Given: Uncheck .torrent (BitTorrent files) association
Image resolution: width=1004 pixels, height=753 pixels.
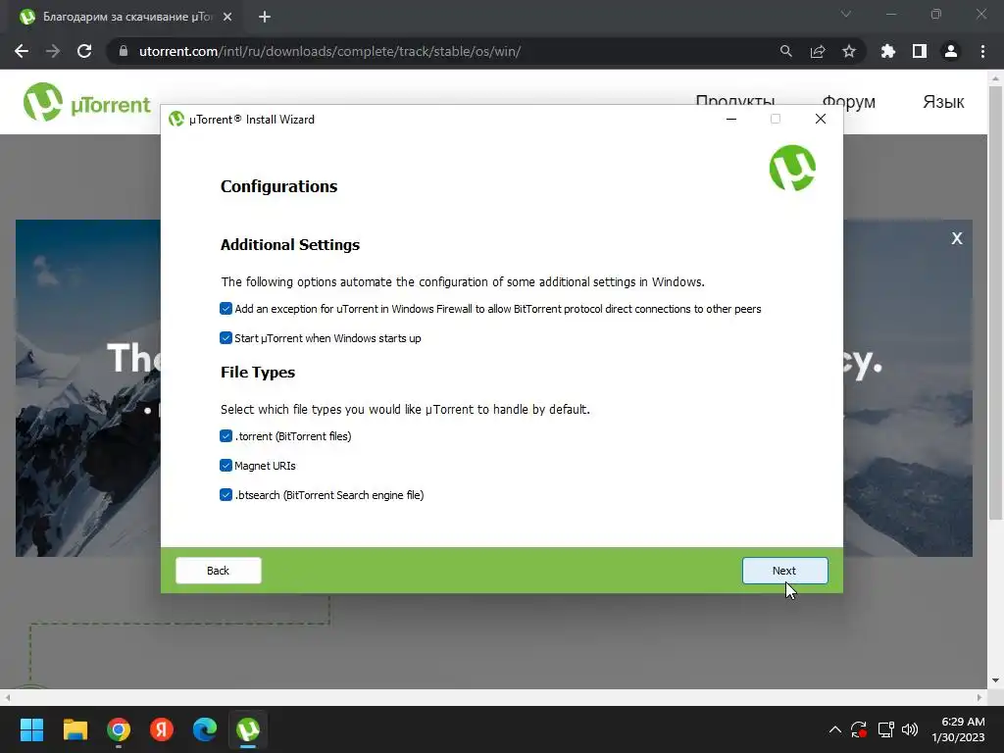Looking at the screenshot, I should coord(226,436).
